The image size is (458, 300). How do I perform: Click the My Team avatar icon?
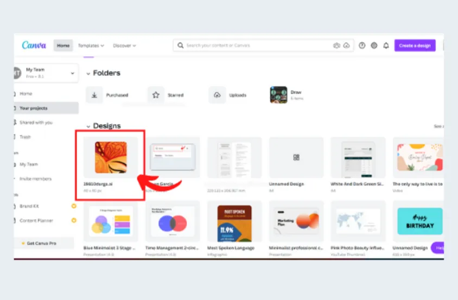point(17,73)
